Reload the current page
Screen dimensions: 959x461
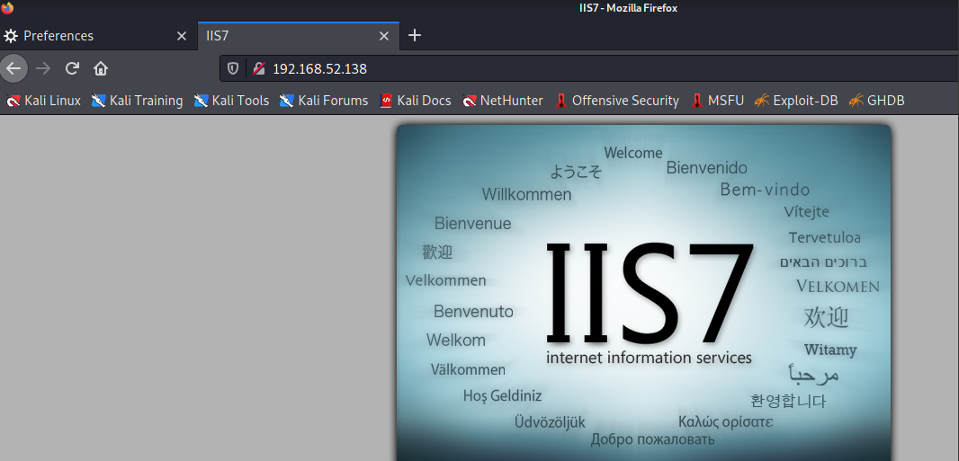tap(72, 68)
